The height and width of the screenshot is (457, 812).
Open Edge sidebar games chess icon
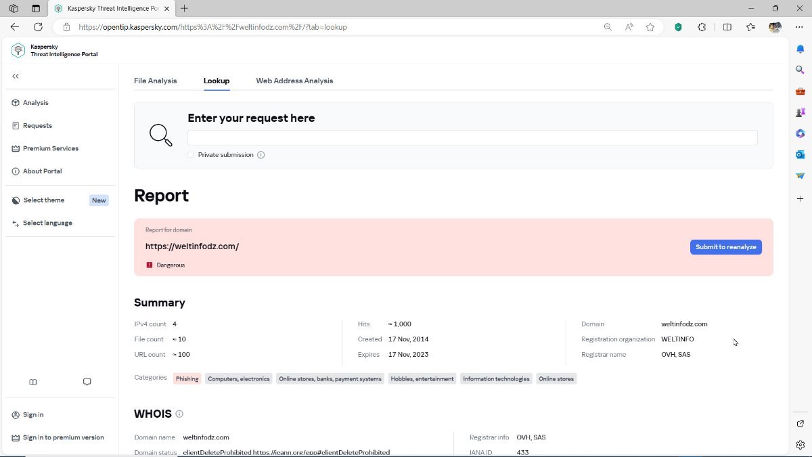pos(800,112)
